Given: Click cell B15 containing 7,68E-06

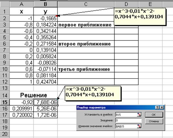Looking at the screenshot, I should pos(45,102).
